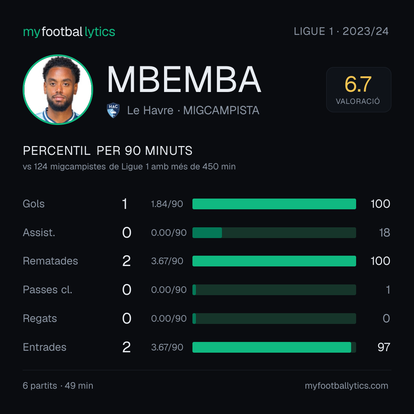Click the Gols percentile bar
414x414 pixels.
(x=274, y=204)
